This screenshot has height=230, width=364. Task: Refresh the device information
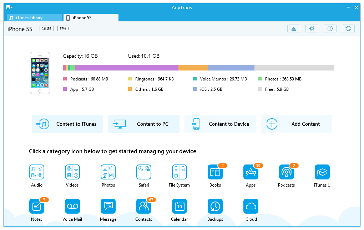click(x=348, y=28)
